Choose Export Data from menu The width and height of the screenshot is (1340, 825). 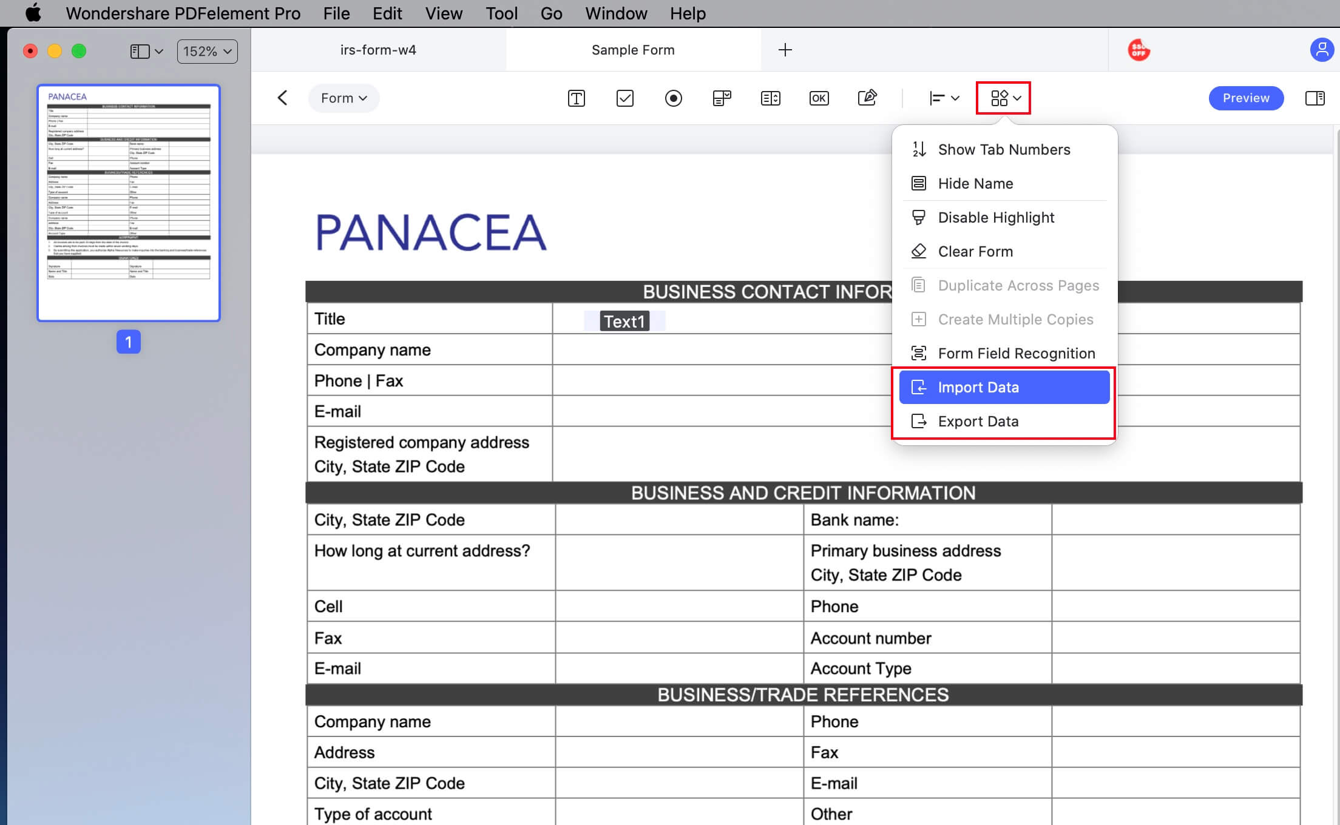(1004, 421)
